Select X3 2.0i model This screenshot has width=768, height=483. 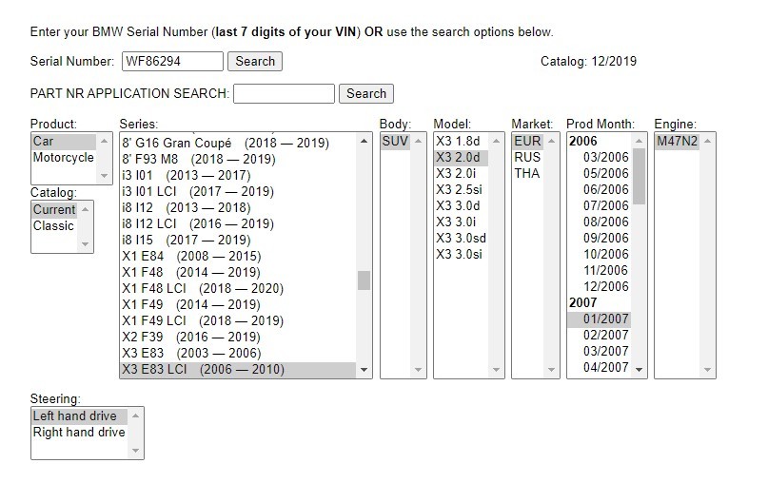(x=461, y=174)
